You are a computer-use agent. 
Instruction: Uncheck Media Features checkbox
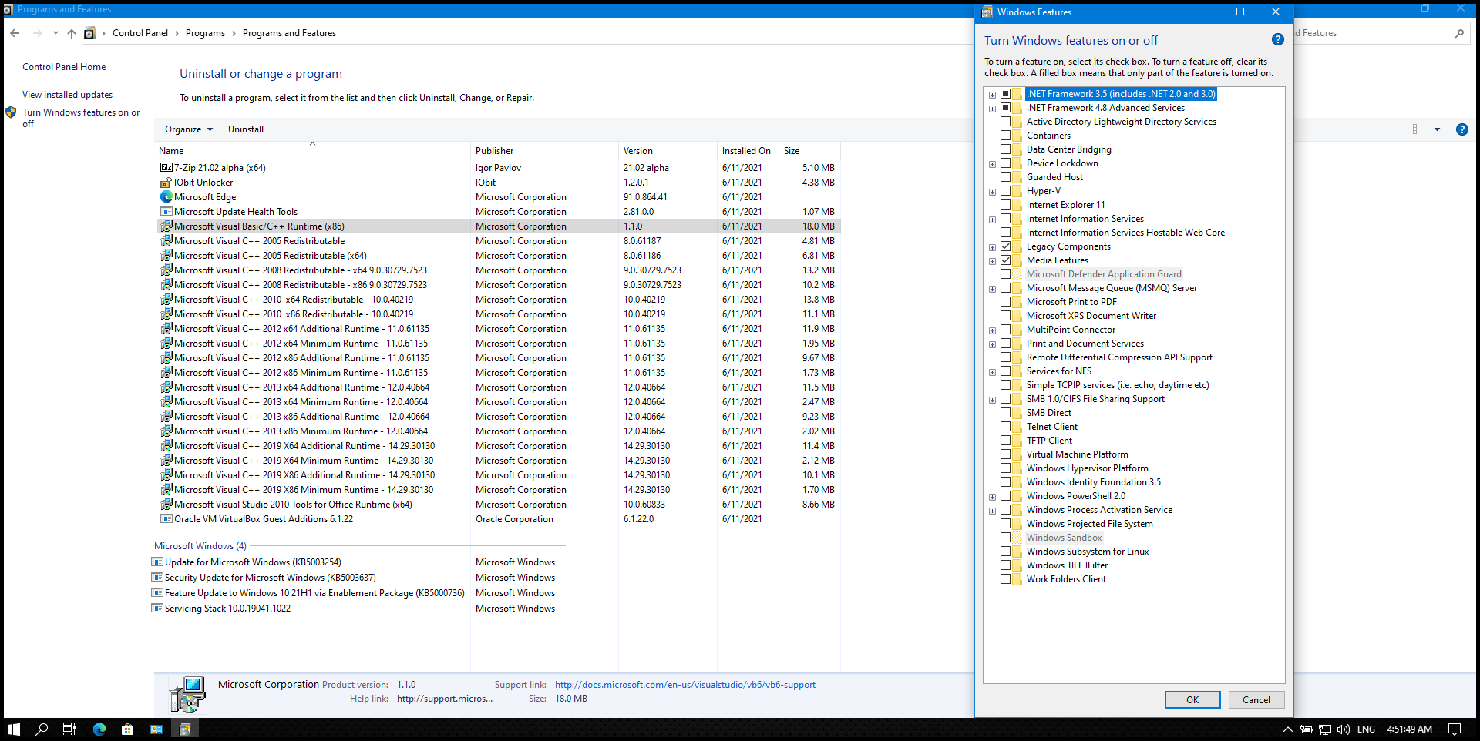1005,260
